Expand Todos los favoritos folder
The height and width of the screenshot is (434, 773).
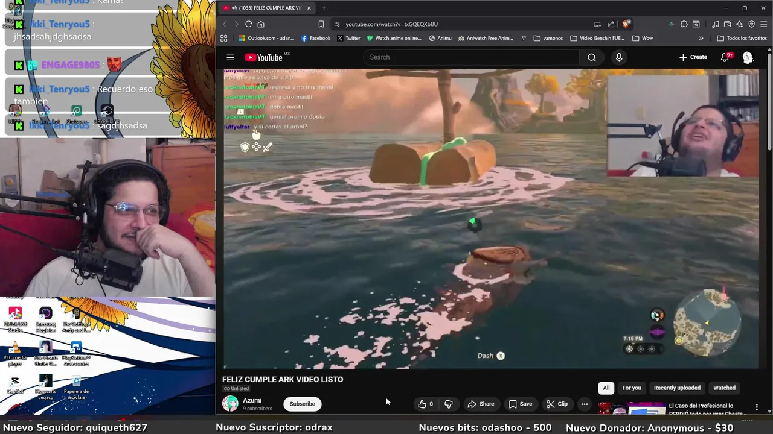[x=742, y=38]
